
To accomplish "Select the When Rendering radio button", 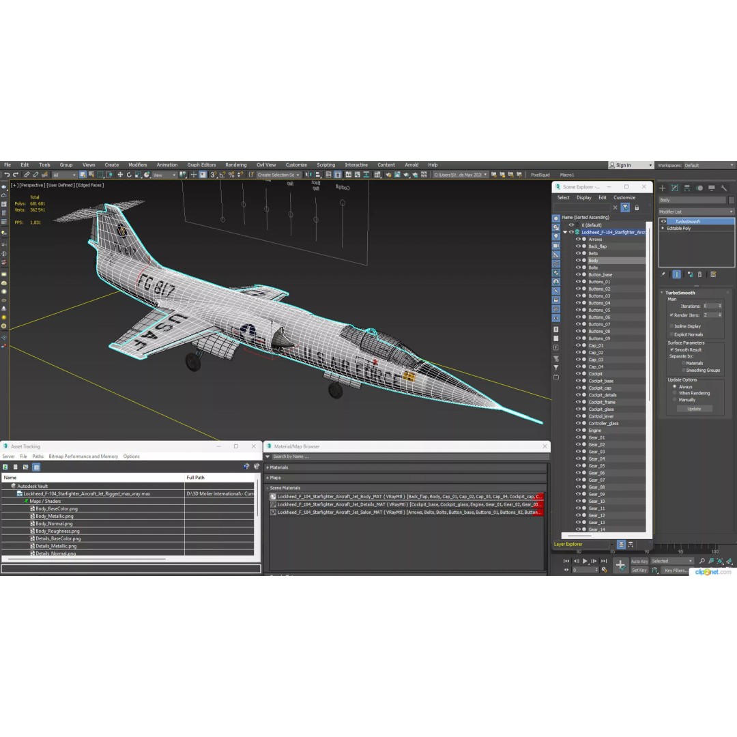I will coord(674,393).
